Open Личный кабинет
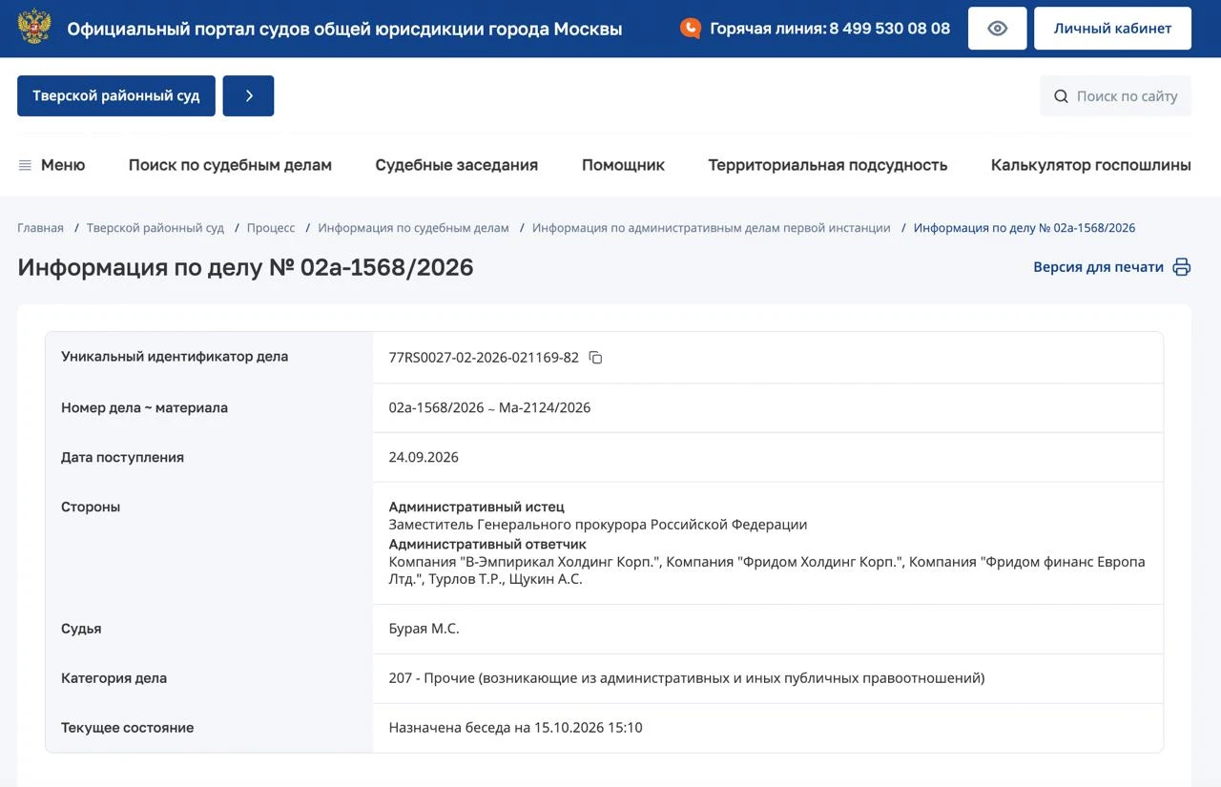This screenshot has height=787, width=1221. click(1112, 29)
